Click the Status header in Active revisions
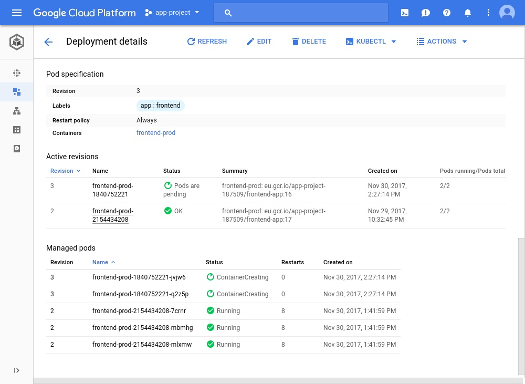This screenshot has width=525, height=384. coord(172,171)
